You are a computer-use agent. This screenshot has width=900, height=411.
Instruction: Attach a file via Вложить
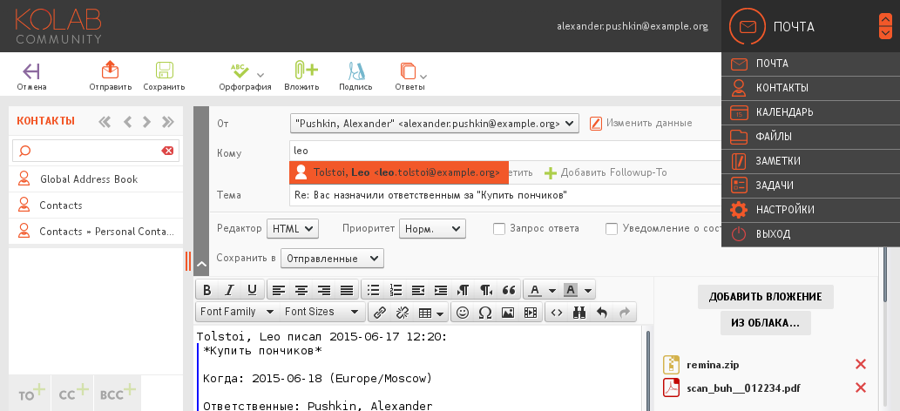point(302,77)
